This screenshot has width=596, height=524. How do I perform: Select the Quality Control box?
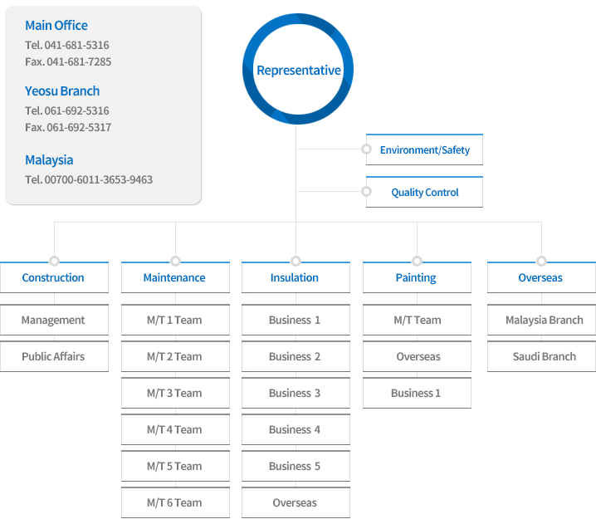pyautogui.click(x=424, y=193)
